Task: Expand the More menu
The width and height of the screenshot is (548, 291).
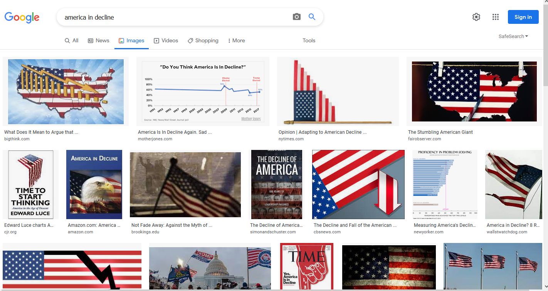Action: click(x=236, y=40)
